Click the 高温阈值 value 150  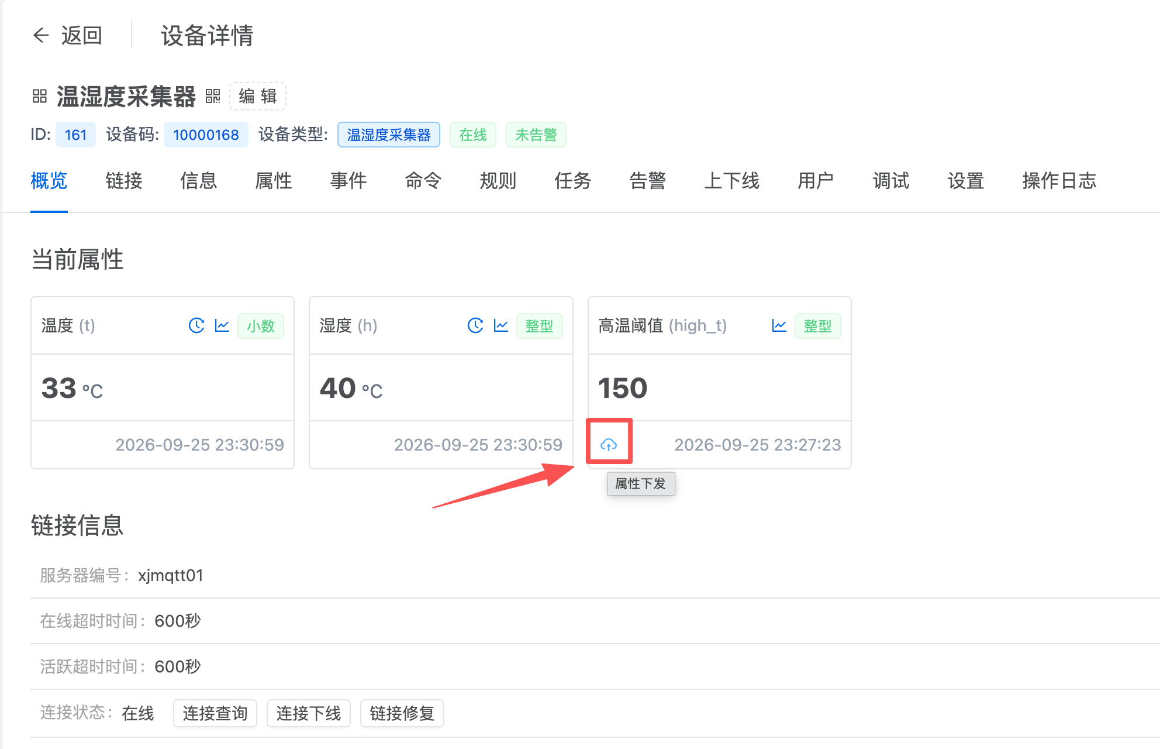(623, 388)
